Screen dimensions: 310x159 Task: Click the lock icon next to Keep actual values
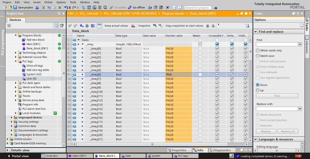coord(133,26)
